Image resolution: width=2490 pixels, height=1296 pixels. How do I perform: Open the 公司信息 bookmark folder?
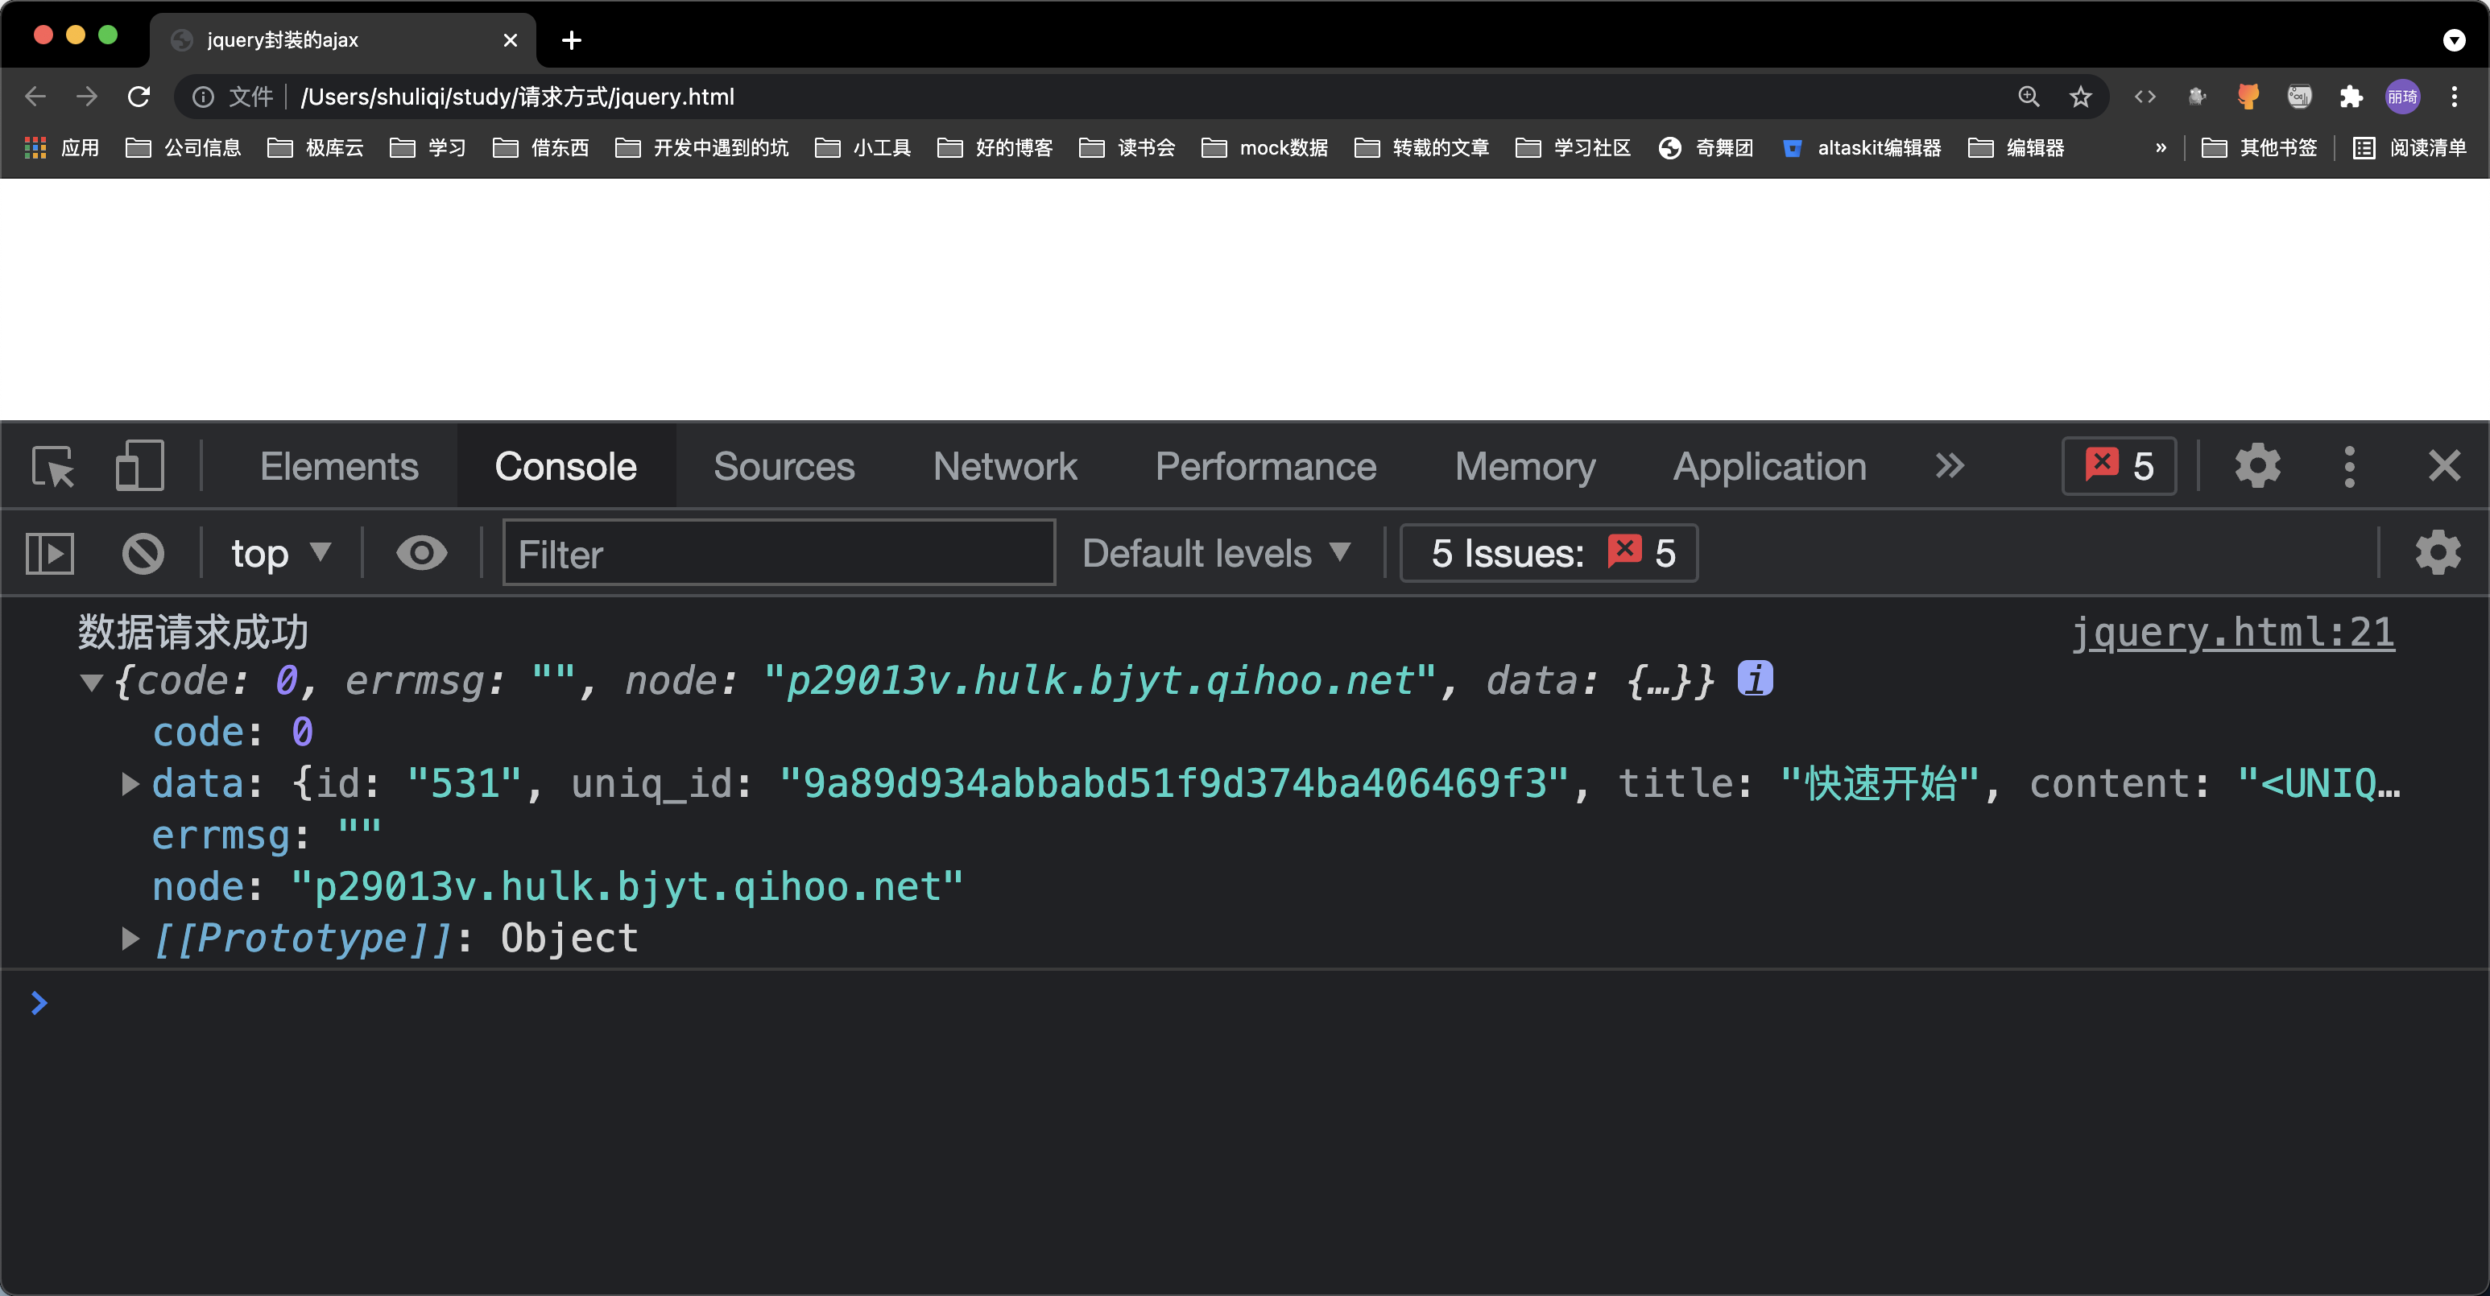point(184,148)
